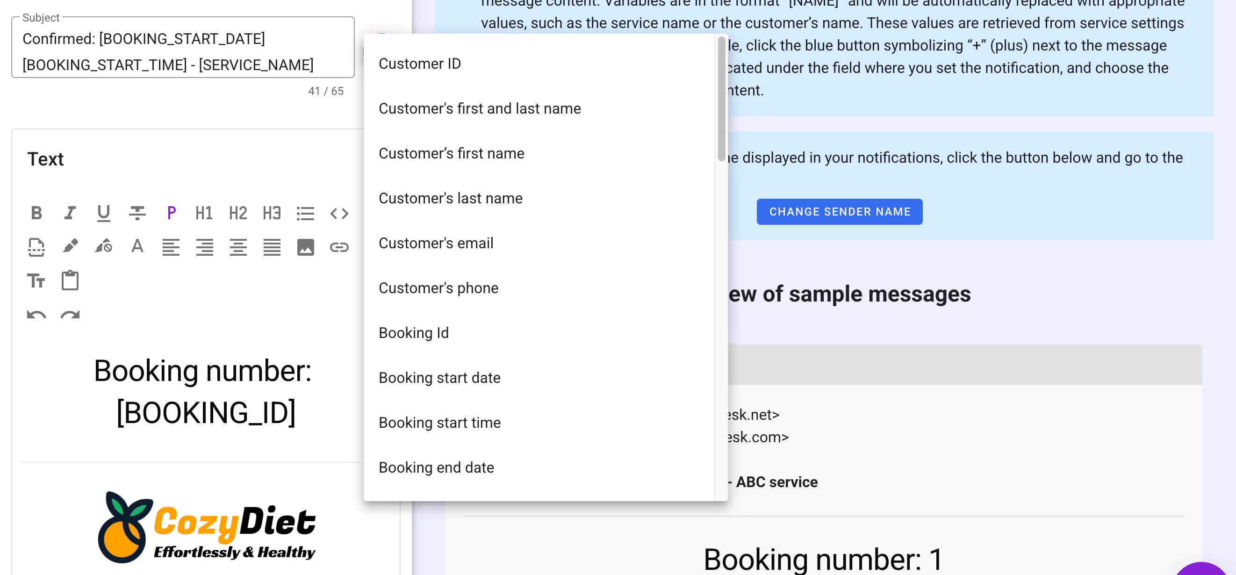Insert an image into the message
Screen dimensions: 1236x575
pos(306,247)
